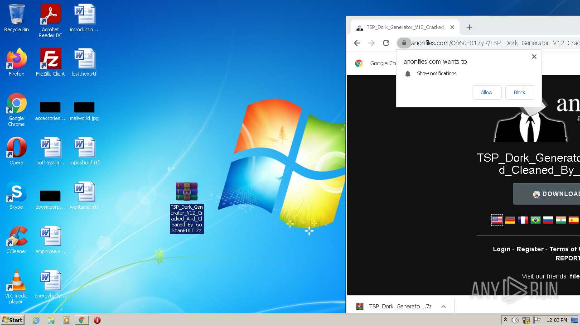Select the losttheir.rtf file
The width and height of the screenshot is (580, 326).
[x=84, y=62]
